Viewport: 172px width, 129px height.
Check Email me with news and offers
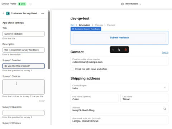tap(72, 69)
